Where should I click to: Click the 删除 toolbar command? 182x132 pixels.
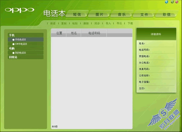(86, 23)
